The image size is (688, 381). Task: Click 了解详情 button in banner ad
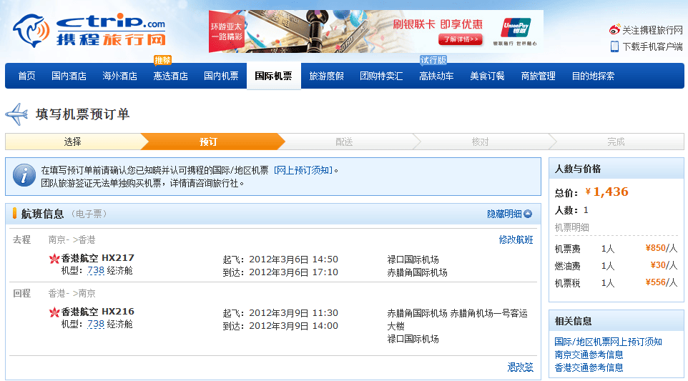tap(460, 39)
